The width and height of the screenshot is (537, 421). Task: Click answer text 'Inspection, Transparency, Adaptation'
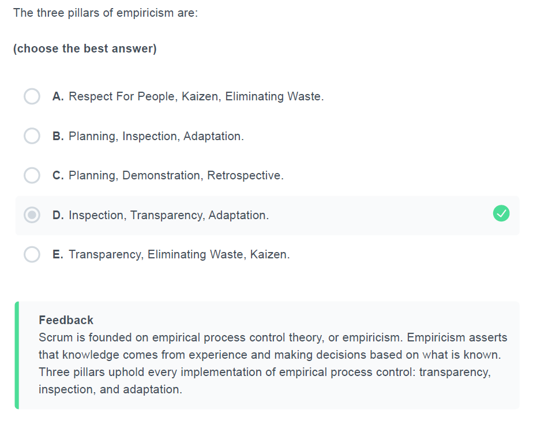click(168, 215)
